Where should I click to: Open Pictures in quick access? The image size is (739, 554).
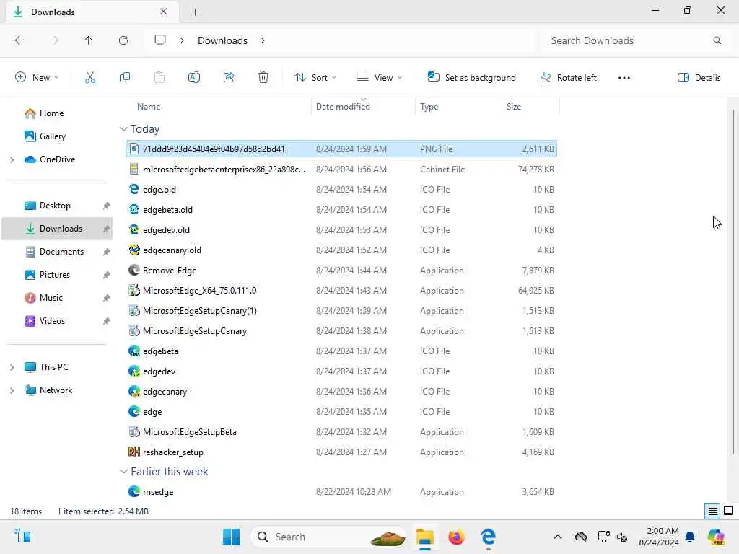pyautogui.click(x=55, y=275)
